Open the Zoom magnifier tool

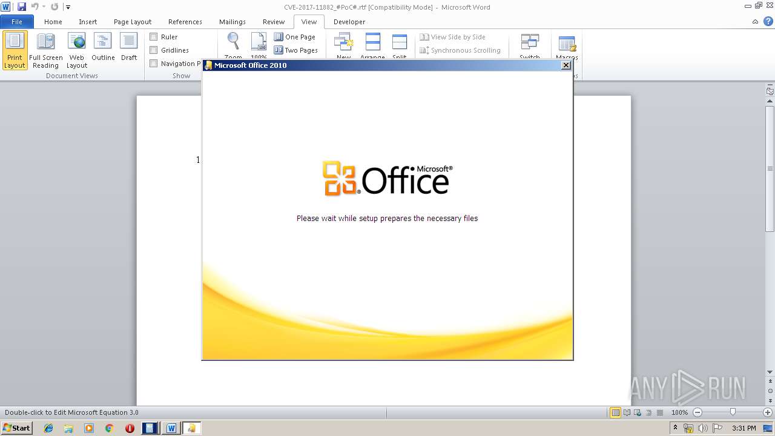coord(233,45)
